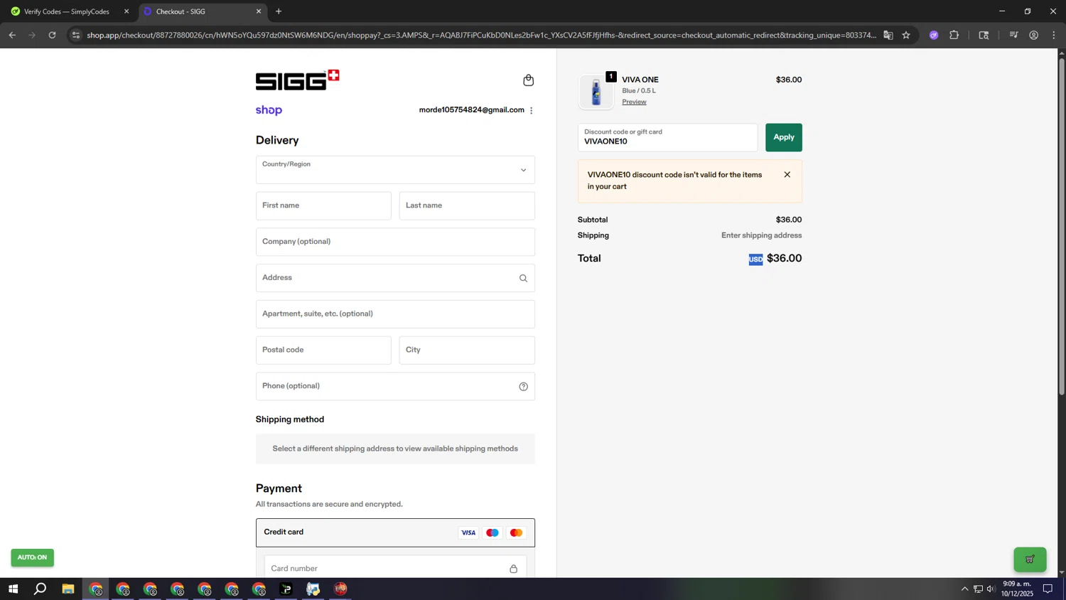This screenshot has width=1066, height=600.
Task: Open network icon in system tray
Action: pos(978,589)
